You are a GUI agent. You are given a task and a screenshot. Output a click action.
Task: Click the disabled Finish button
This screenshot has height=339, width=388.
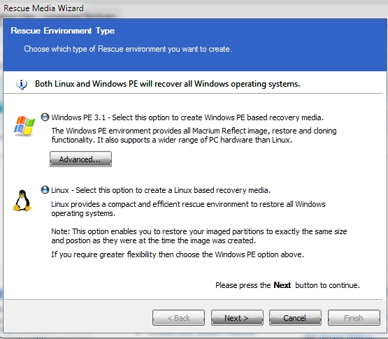click(354, 318)
